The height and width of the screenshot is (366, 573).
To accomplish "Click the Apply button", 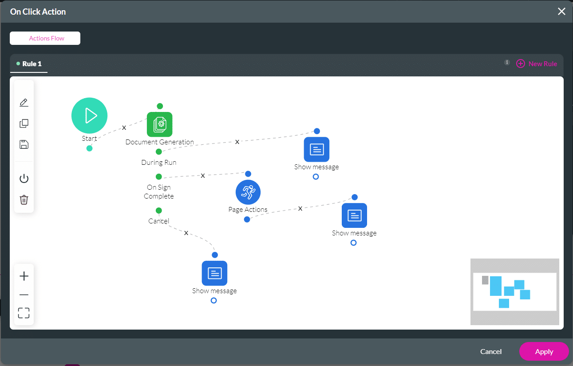I will coord(544,351).
